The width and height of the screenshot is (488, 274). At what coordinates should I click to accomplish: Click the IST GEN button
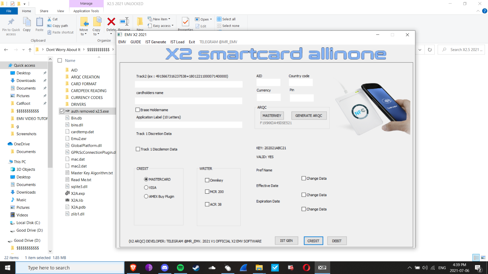[x=286, y=241]
